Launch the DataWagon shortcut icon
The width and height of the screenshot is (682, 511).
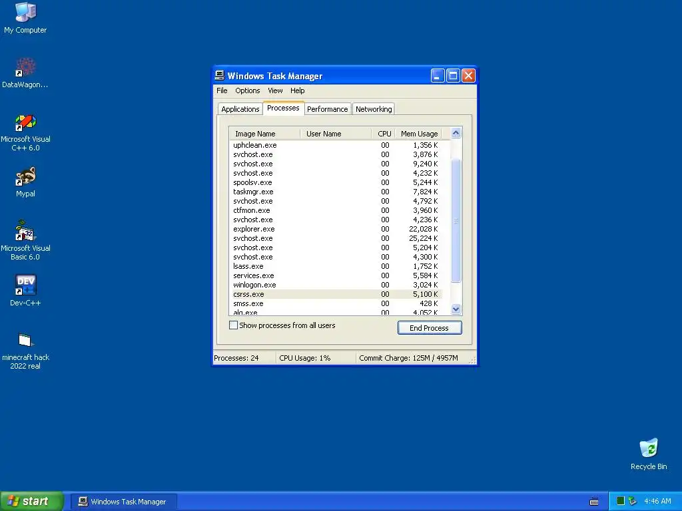[25, 73]
